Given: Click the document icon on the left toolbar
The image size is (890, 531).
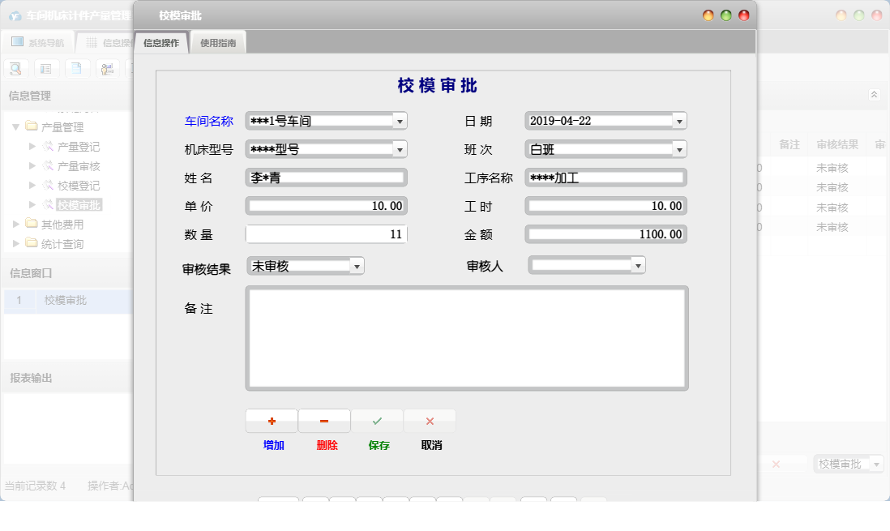Looking at the screenshot, I should pos(77,68).
